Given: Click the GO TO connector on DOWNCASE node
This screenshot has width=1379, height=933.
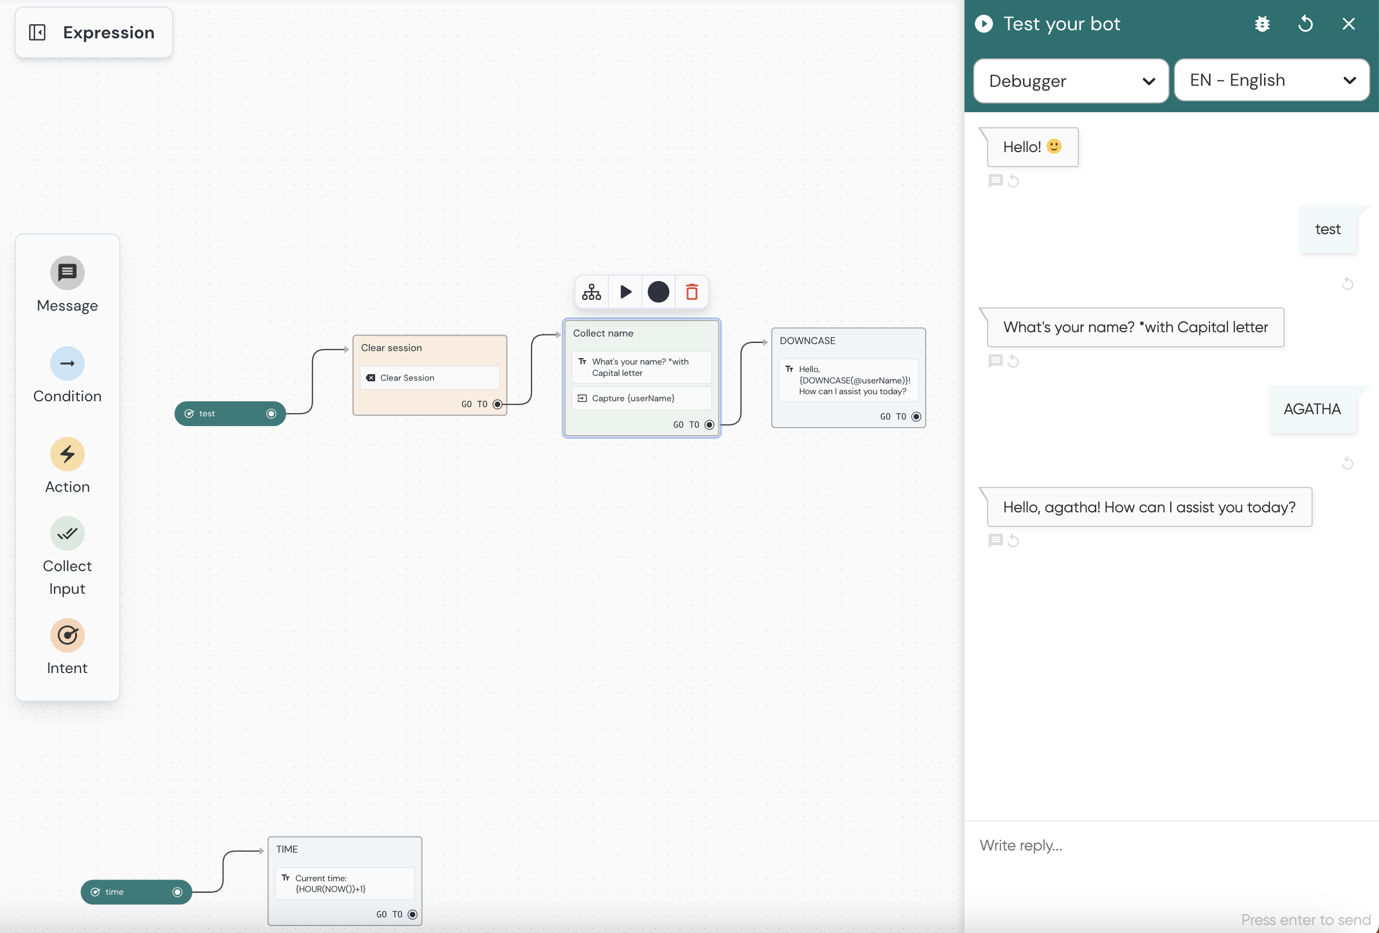Looking at the screenshot, I should pos(915,417).
